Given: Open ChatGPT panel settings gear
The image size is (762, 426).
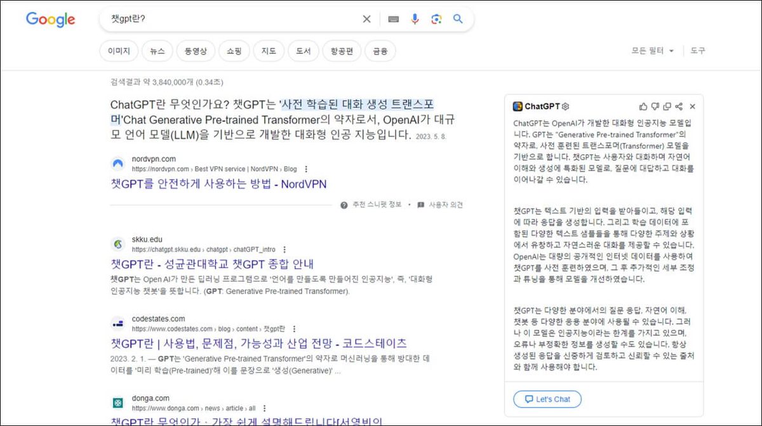Looking at the screenshot, I should pyautogui.click(x=566, y=106).
